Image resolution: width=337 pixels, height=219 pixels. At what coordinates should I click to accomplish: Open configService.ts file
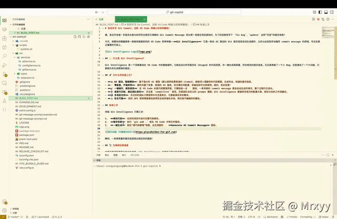[31, 66]
